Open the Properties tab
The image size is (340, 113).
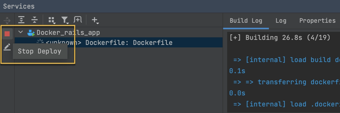317,20
